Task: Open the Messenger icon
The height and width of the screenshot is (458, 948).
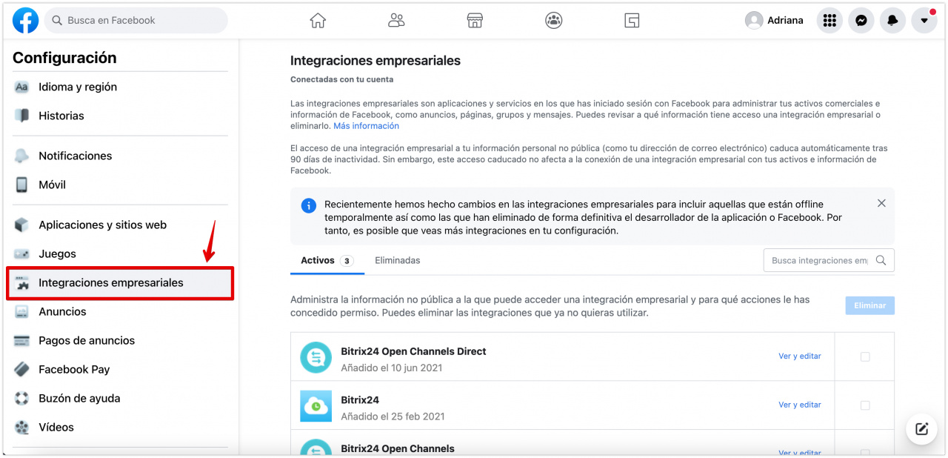Action: pyautogui.click(x=861, y=21)
